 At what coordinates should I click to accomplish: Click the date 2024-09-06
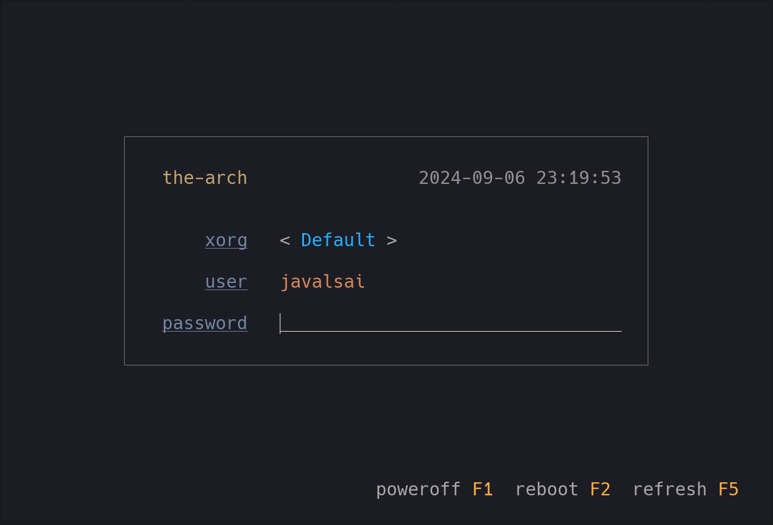click(x=472, y=178)
